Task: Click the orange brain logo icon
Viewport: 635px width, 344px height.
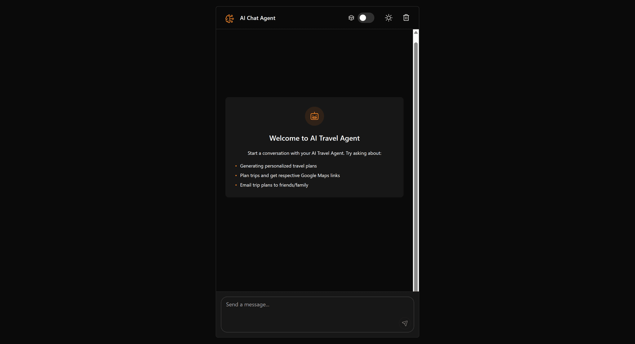Action: (x=229, y=18)
